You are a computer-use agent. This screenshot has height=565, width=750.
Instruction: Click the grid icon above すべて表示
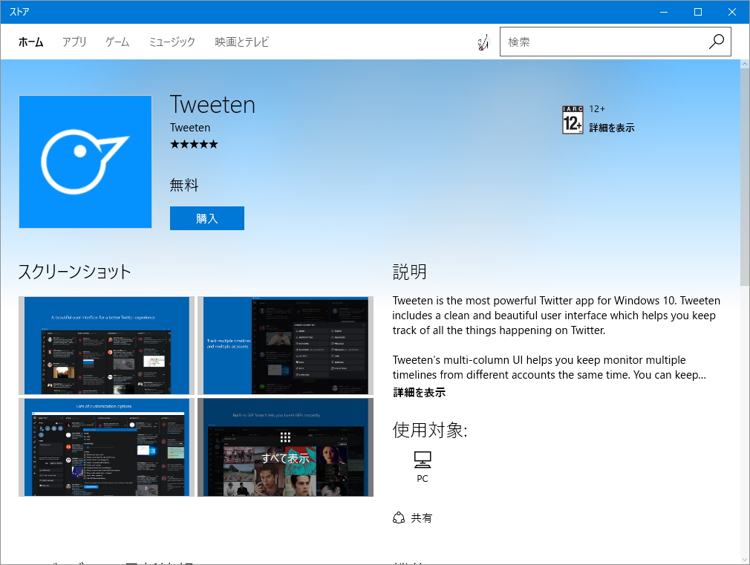(x=286, y=437)
